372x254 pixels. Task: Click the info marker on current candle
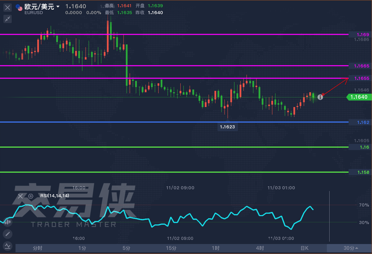(320, 97)
